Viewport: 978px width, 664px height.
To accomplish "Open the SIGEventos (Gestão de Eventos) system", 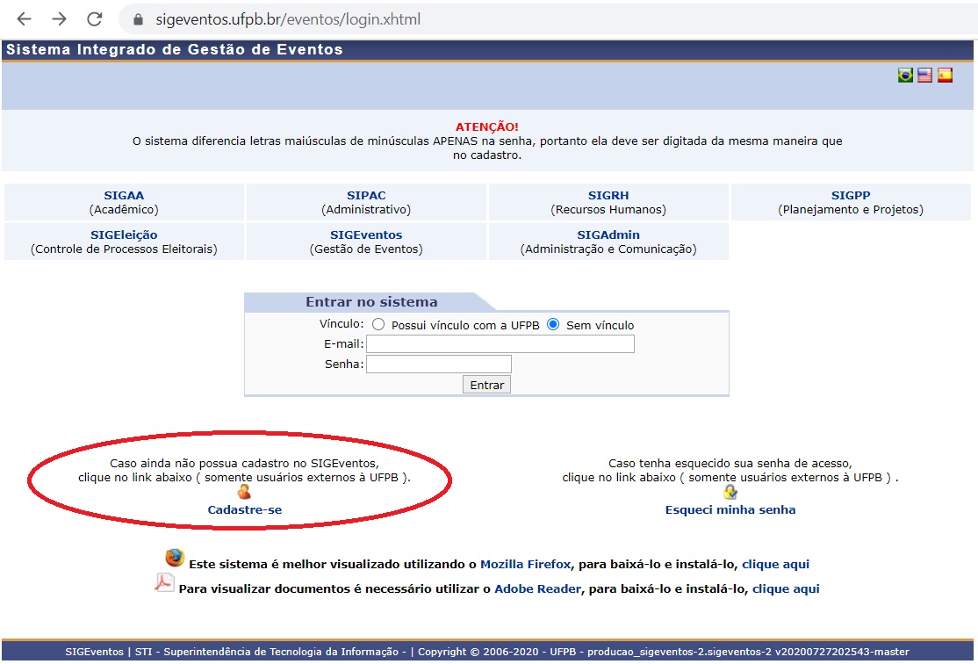I will [x=366, y=241].
